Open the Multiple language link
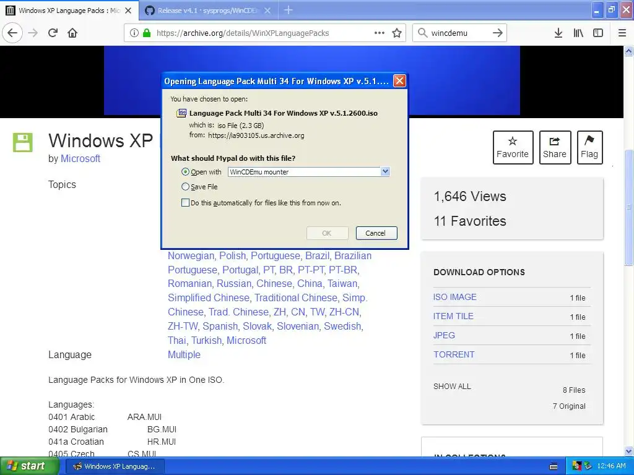This screenshot has width=634, height=475. click(x=184, y=354)
